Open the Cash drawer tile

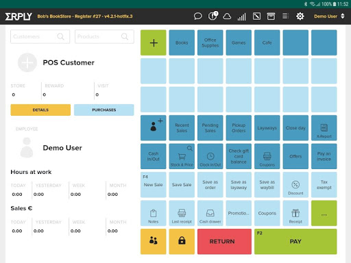click(210, 213)
